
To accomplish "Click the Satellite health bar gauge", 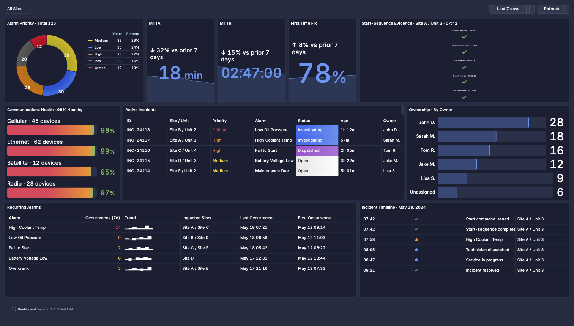I will [x=52, y=172].
